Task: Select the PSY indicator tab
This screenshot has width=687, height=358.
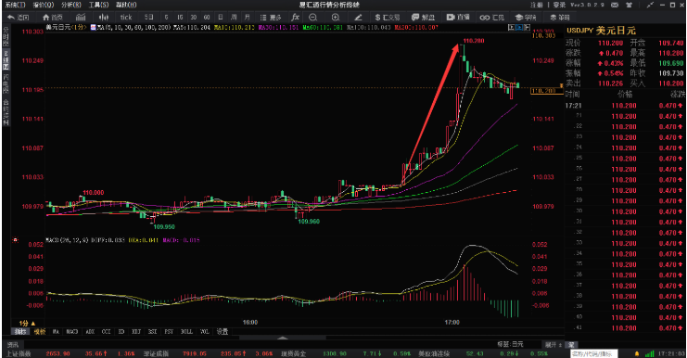Action: pos(169,332)
